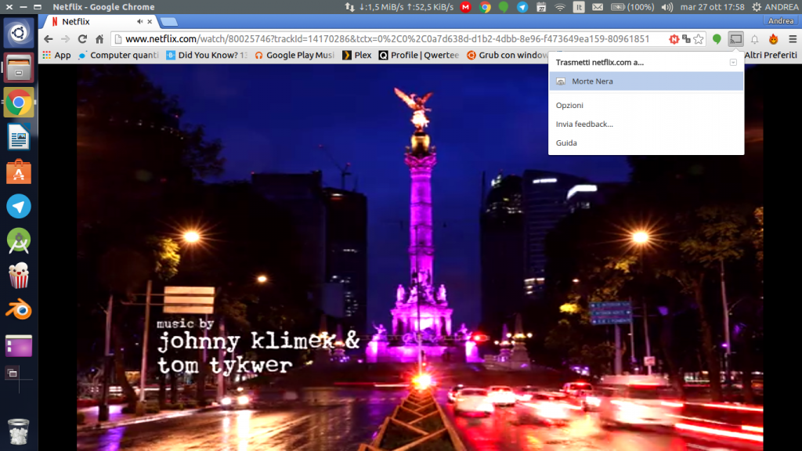Open the messaging mail indicator
This screenshot has height=451, width=802.
(x=598, y=7)
